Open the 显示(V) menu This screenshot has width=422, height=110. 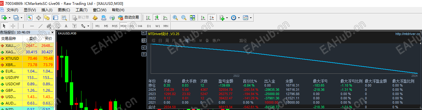(x=30, y=10)
